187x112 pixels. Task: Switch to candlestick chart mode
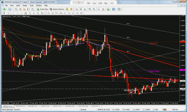81,9
